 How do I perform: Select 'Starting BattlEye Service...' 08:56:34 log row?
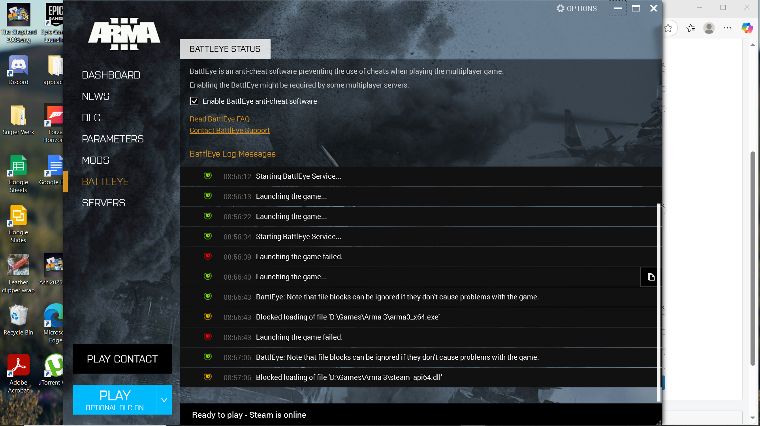pos(419,237)
